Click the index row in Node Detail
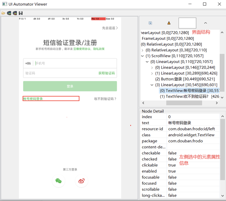Screen dimensions: 226x201 coord(180,117)
